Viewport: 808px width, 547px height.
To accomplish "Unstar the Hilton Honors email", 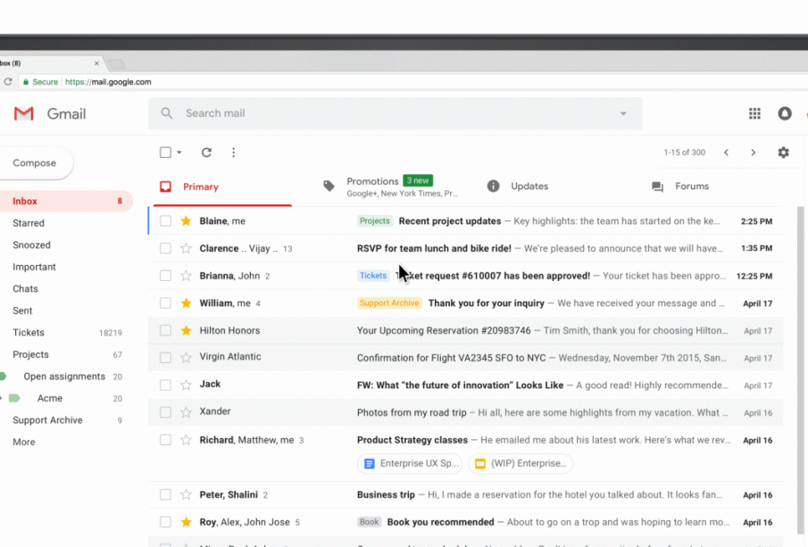I will pos(186,330).
